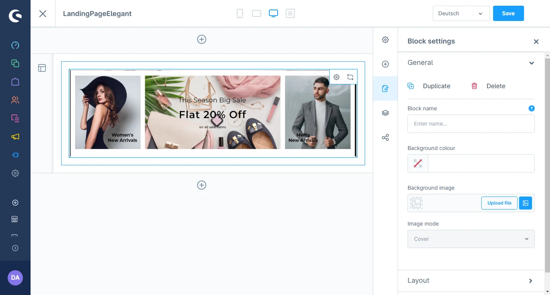The width and height of the screenshot is (550, 295).
Task: Click the Block name help icon
Action: 531,108
